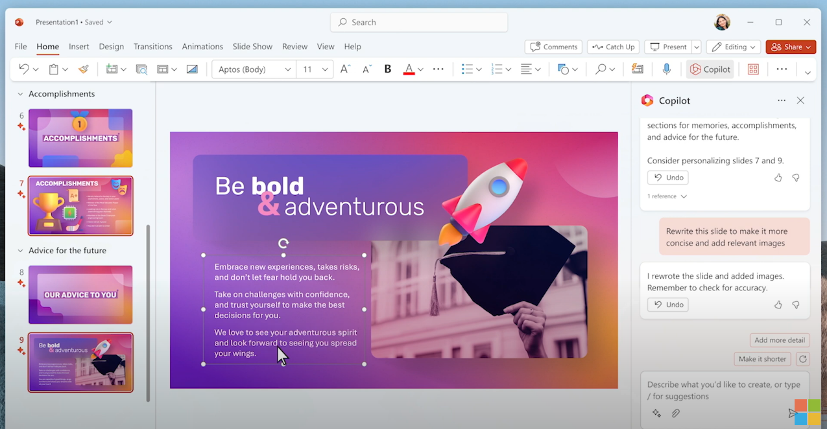Click the 'Make it shorter' suggestion
Screen dimensions: 827x429
coord(763,359)
